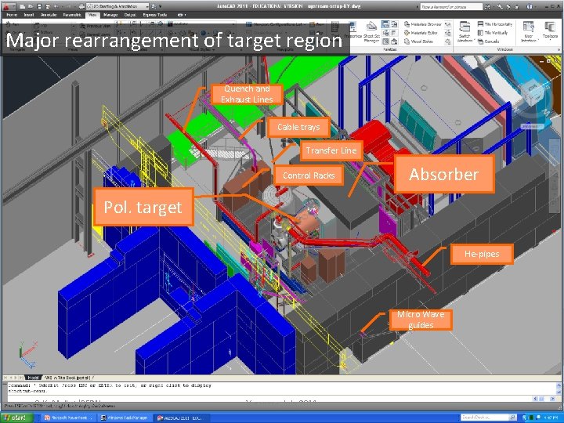The height and width of the screenshot is (423, 564).
Task: Switch to the Home ribbon tab
Action: click(12, 15)
